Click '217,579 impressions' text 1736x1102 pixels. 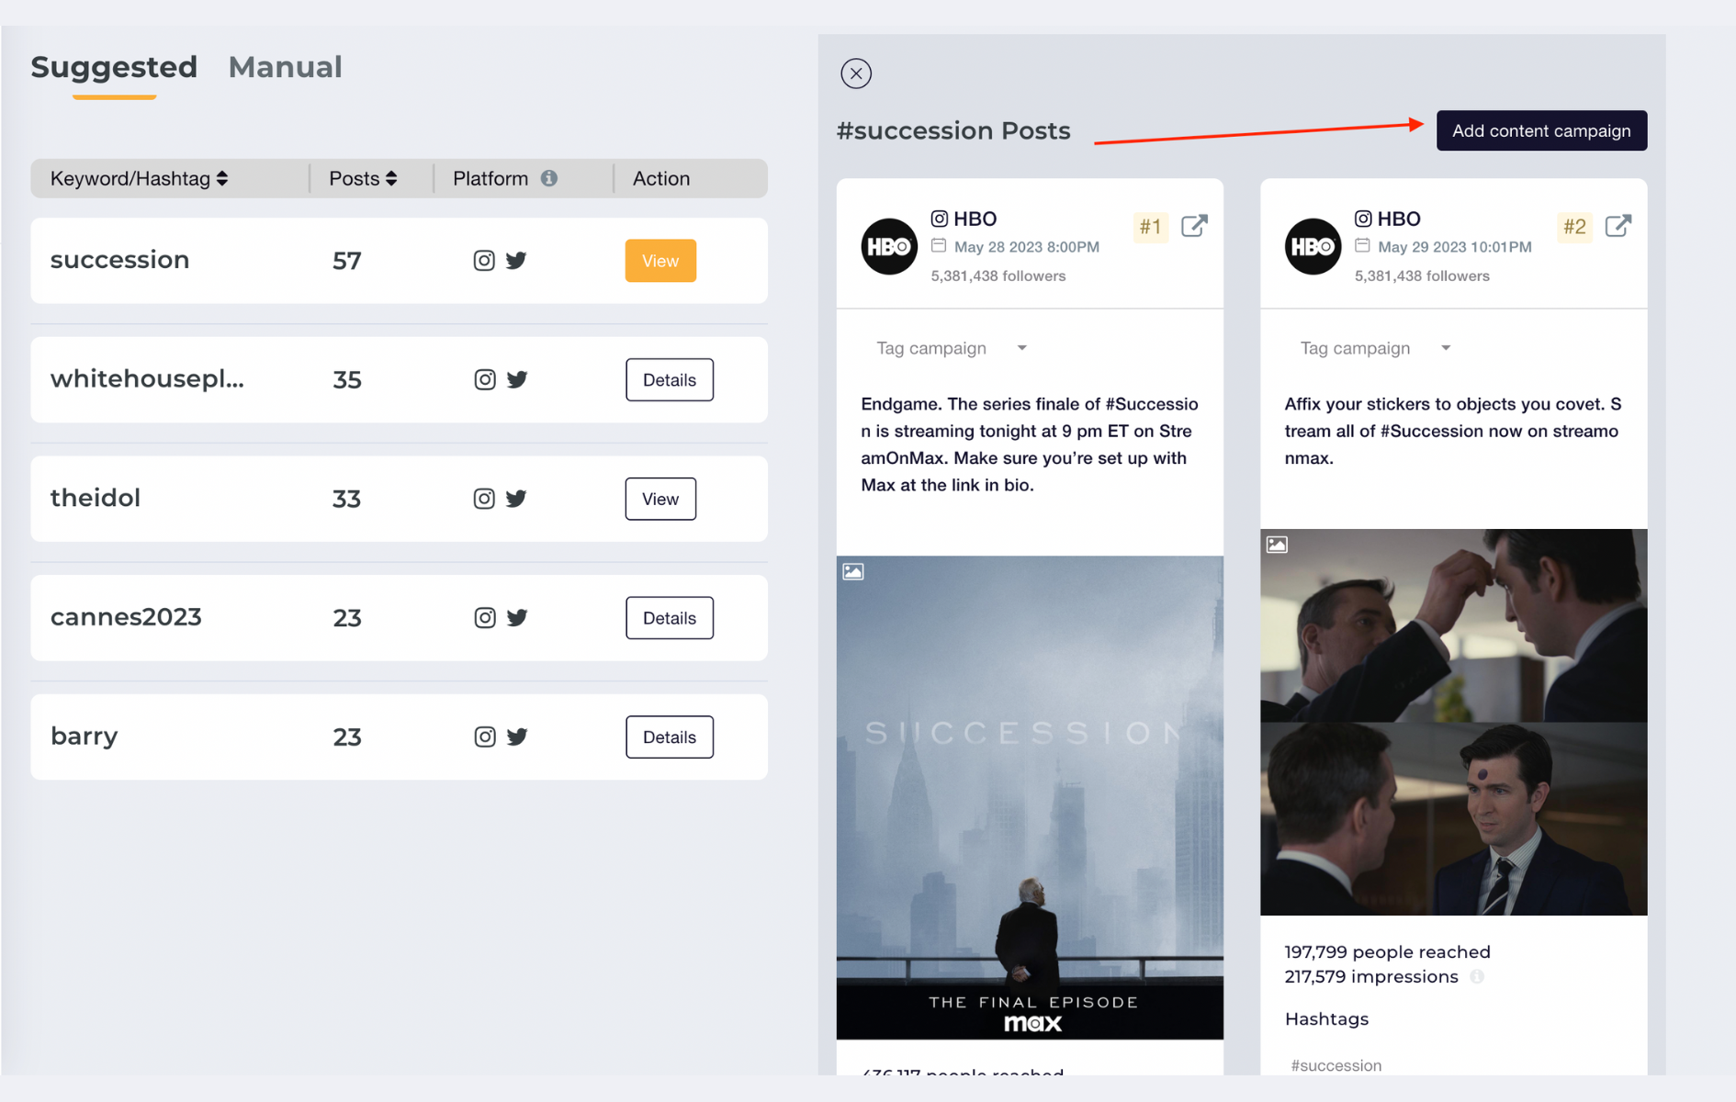tap(1371, 977)
